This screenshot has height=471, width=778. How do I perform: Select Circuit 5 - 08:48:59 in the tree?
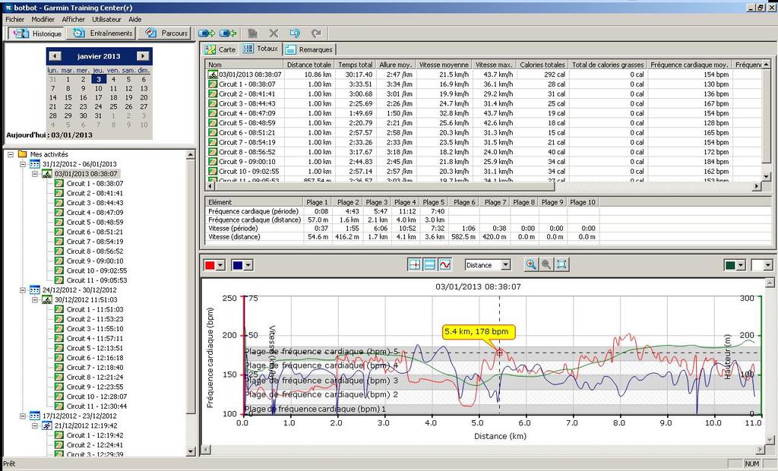94,223
